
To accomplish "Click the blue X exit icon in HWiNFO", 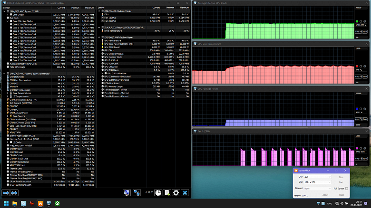I will (x=185, y=192).
